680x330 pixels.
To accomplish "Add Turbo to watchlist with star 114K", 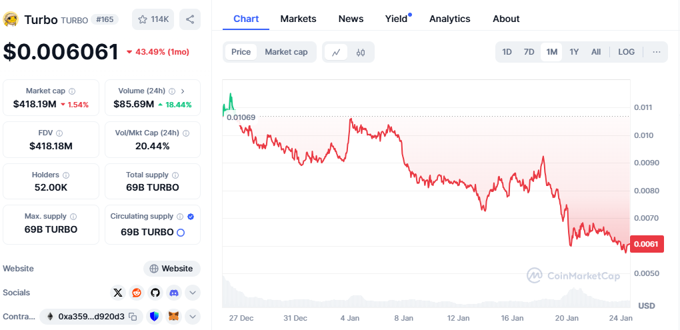I will (x=153, y=19).
